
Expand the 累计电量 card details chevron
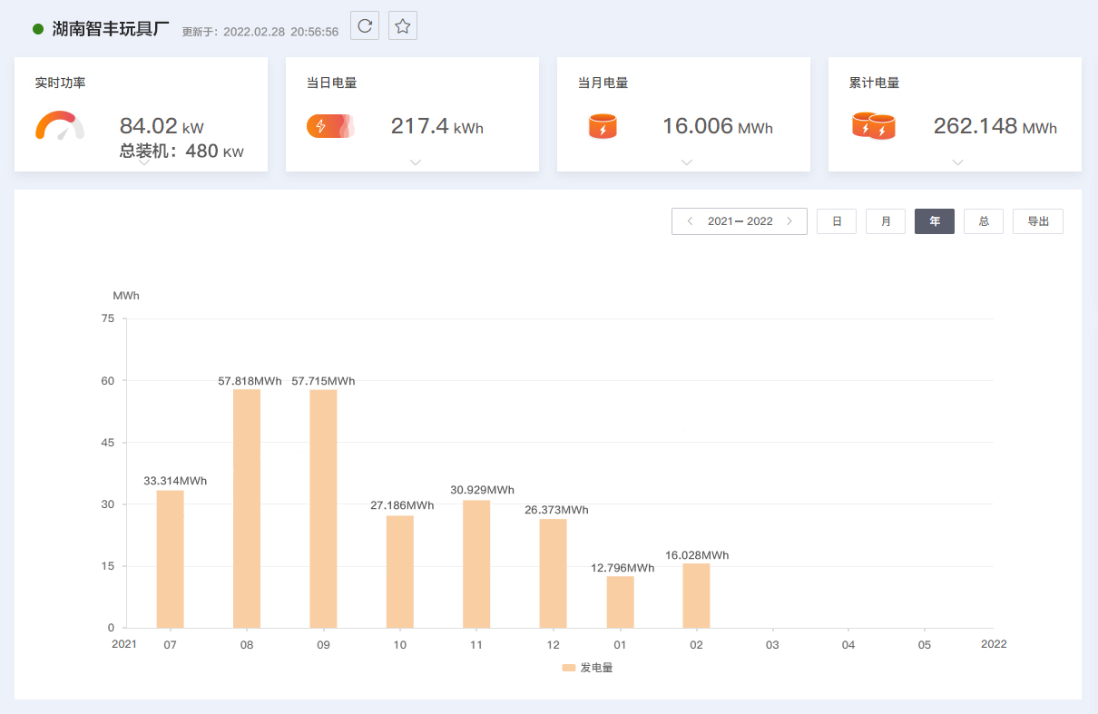pos(957,162)
